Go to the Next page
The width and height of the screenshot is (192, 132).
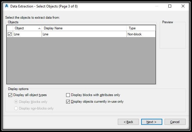point(152,122)
